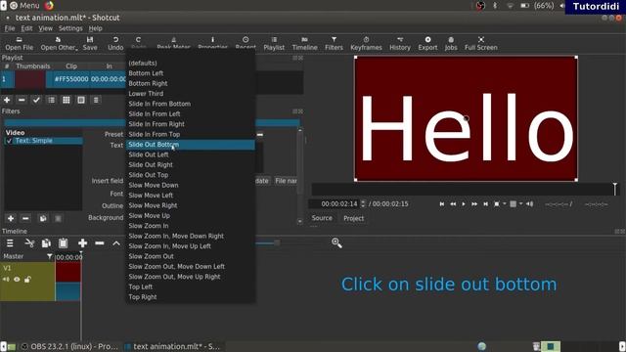Open the player volume control

click(x=530, y=204)
